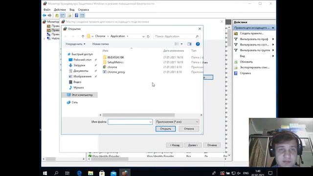Click the blue help book toolbar icon
The width and height of the screenshot is (313, 176).
tap(76, 15)
